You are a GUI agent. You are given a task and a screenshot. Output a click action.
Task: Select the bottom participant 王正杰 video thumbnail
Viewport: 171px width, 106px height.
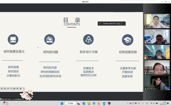pos(157,83)
